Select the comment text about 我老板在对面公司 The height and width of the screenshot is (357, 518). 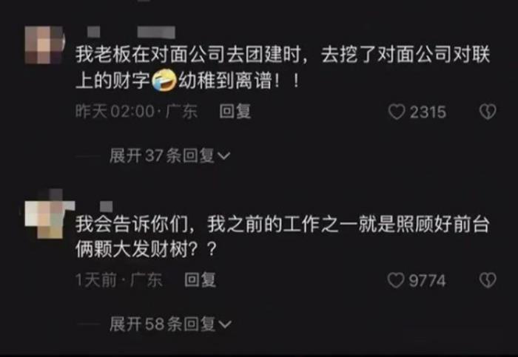coord(283,68)
